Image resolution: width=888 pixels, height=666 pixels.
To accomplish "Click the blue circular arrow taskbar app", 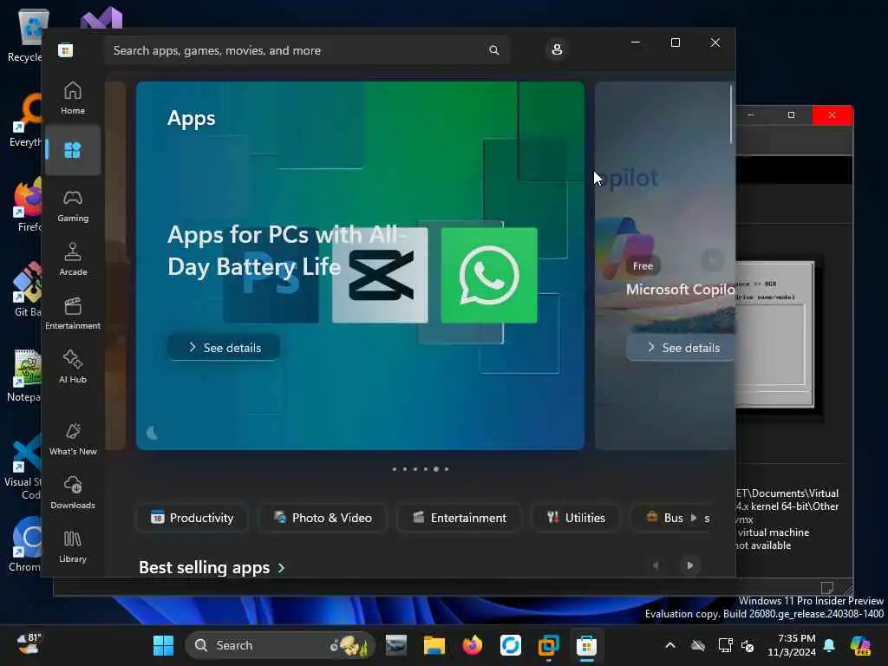I will point(510,645).
